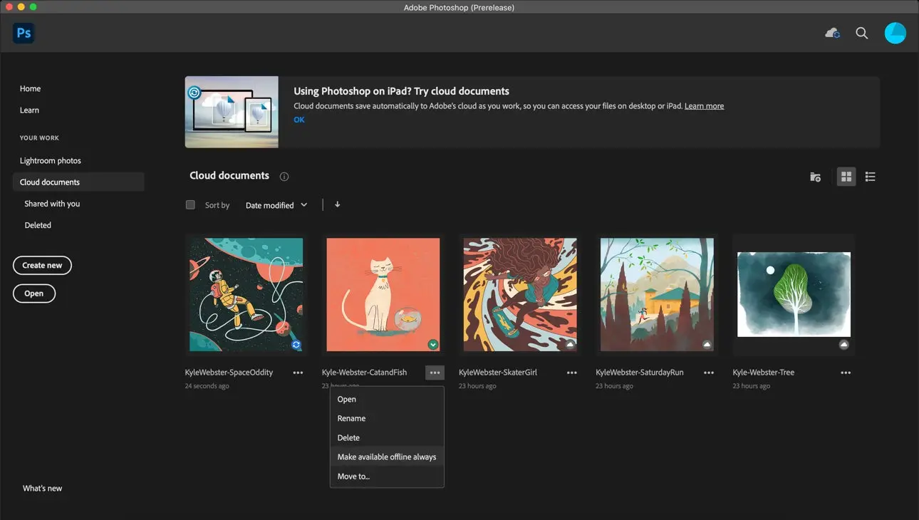Image resolution: width=919 pixels, height=520 pixels.
Task: Reverse sort order with the arrow control
Action: pos(336,204)
